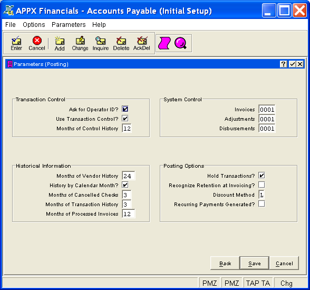Screen dimensions: 310x290
Task: Click the second PMZ status bar entry
Action: click(x=232, y=283)
